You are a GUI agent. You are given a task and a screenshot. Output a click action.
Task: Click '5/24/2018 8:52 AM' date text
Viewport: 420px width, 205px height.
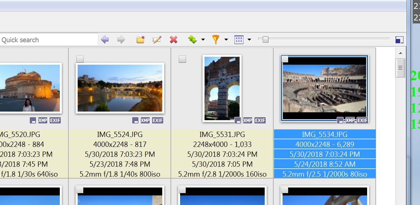click(325, 164)
